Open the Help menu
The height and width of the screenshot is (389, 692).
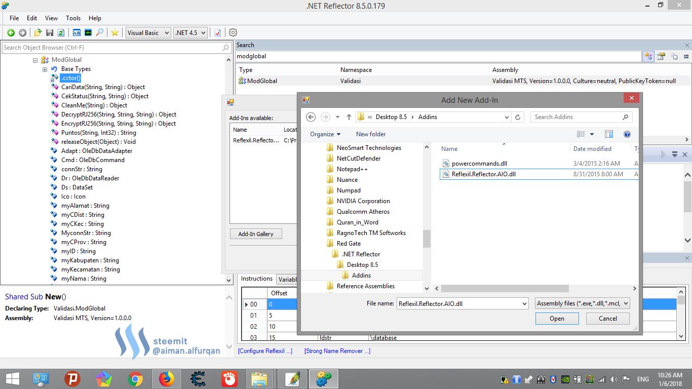pyautogui.click(x=95, y=18)
